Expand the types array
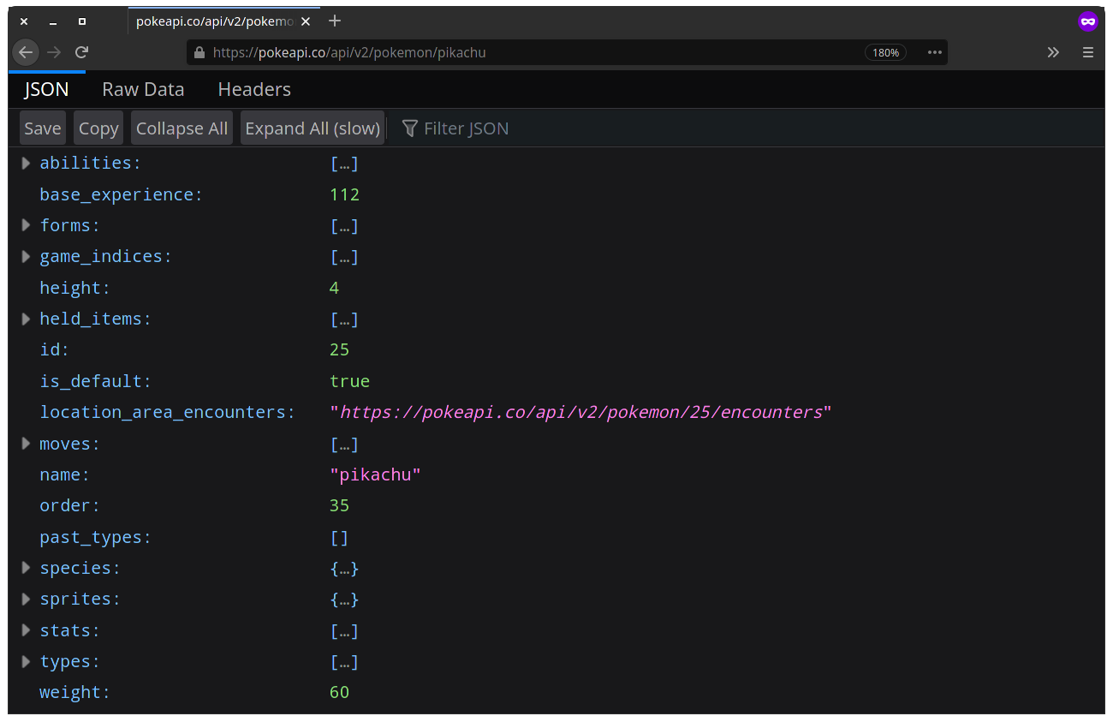This screenshot has height=722, width=1113. point(26,661)
